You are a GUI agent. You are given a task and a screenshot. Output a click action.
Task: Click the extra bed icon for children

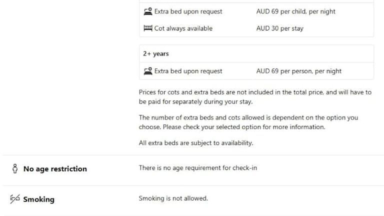click(x=147, y=11)
